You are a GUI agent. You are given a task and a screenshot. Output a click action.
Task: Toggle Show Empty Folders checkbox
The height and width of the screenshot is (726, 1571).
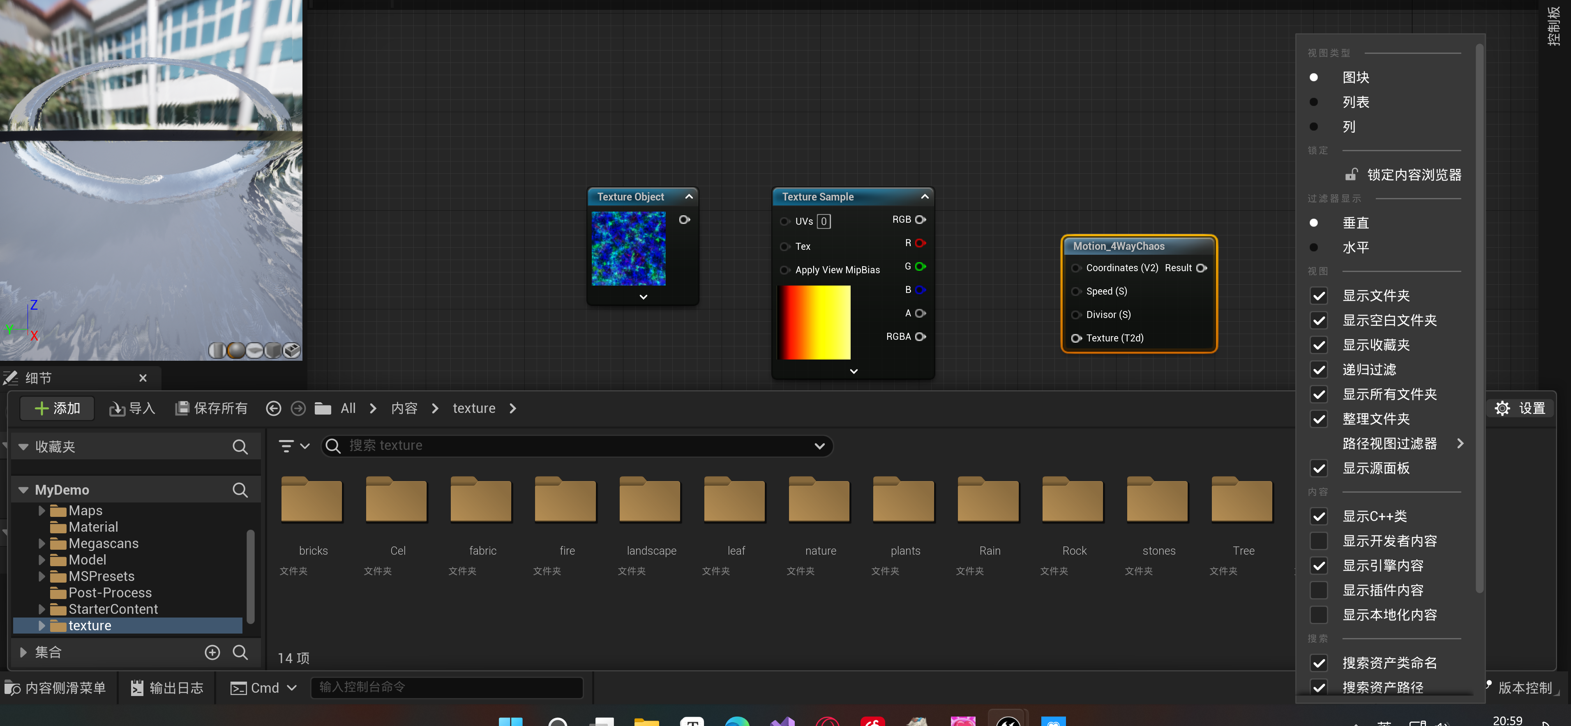tap(1319, 320)
